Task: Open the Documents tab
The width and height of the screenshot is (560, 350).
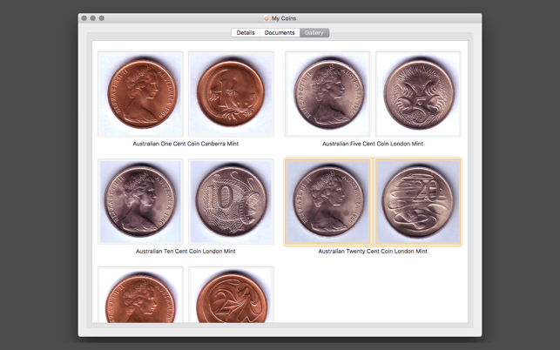Action: click(x=280, y=33)
